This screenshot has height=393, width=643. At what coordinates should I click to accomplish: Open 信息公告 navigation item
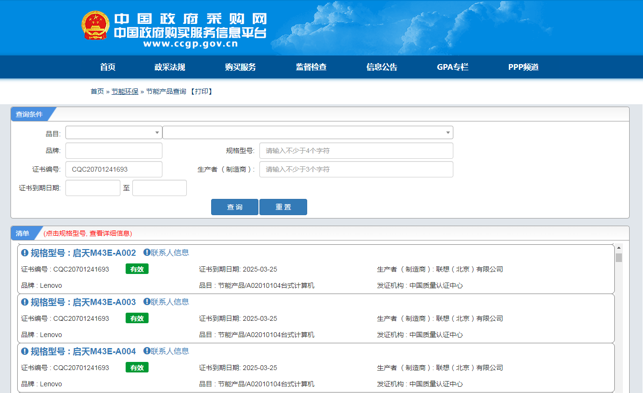382,67
